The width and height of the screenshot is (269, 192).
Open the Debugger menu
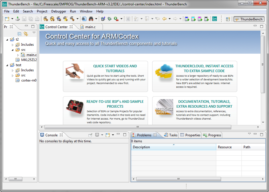[59, 11]
